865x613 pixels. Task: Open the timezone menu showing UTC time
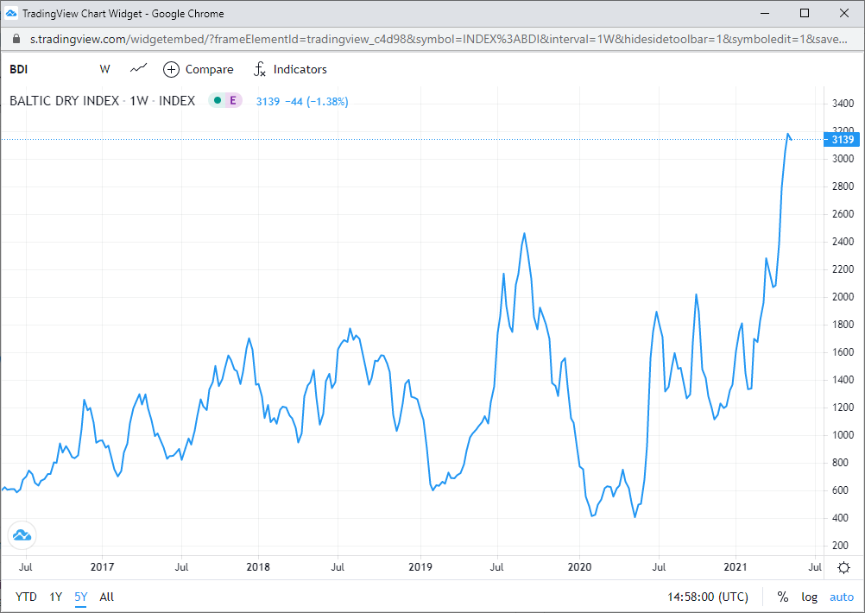(x=707, y=597)
